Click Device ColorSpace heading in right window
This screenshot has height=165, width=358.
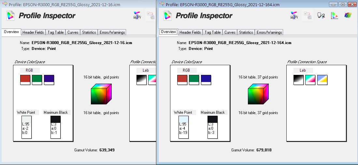(x=187, y=62)
